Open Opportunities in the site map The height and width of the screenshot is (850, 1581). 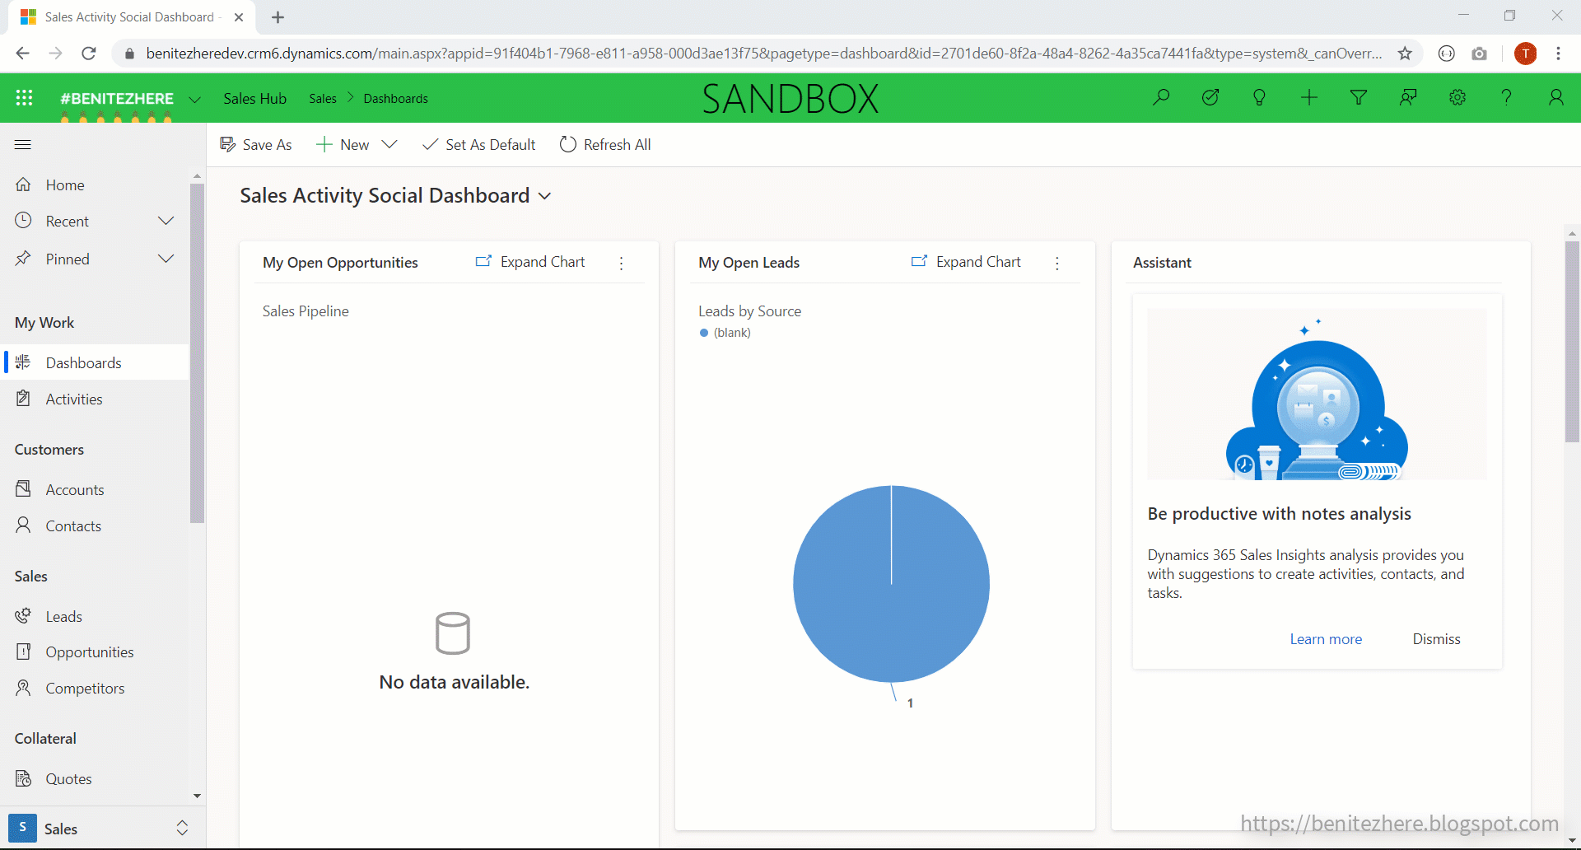click(x=95, y=652)
